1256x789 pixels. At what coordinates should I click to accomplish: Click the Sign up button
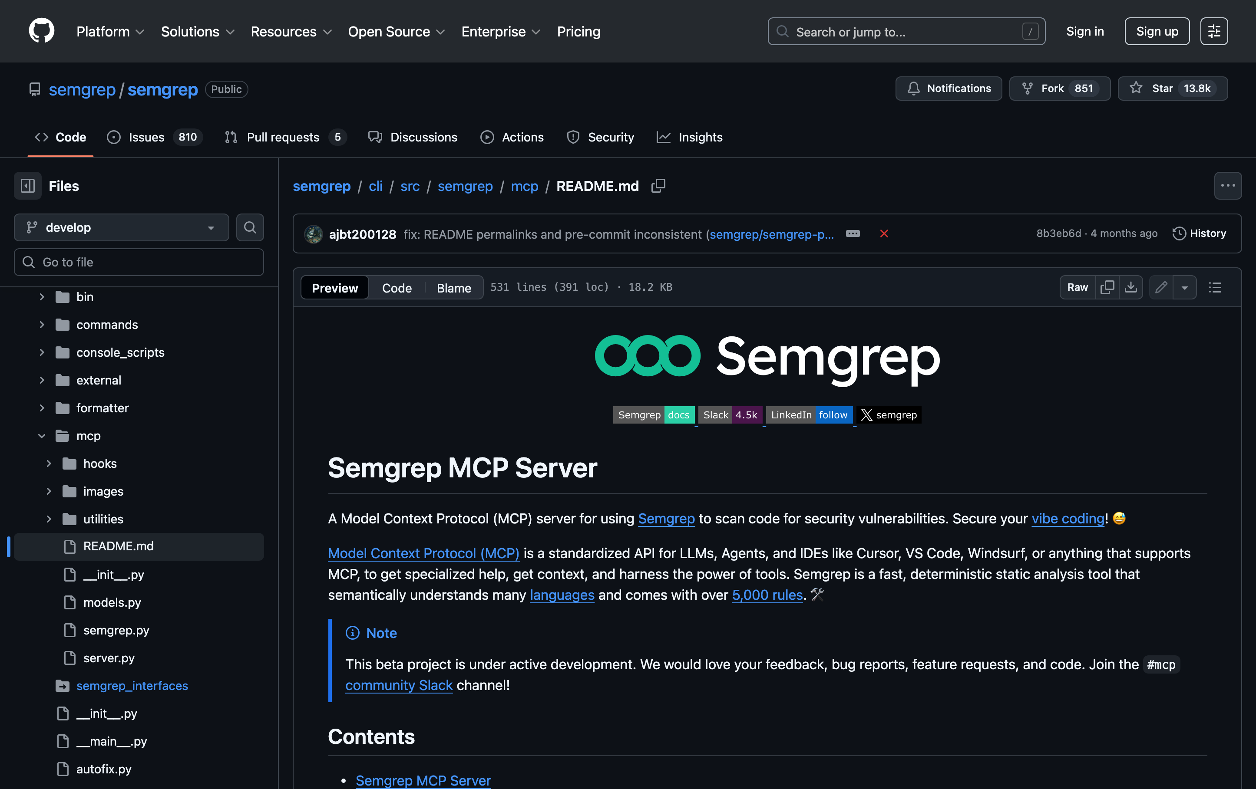(1157, 31)
